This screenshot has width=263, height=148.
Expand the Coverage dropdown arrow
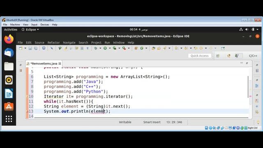coord(120,49)
